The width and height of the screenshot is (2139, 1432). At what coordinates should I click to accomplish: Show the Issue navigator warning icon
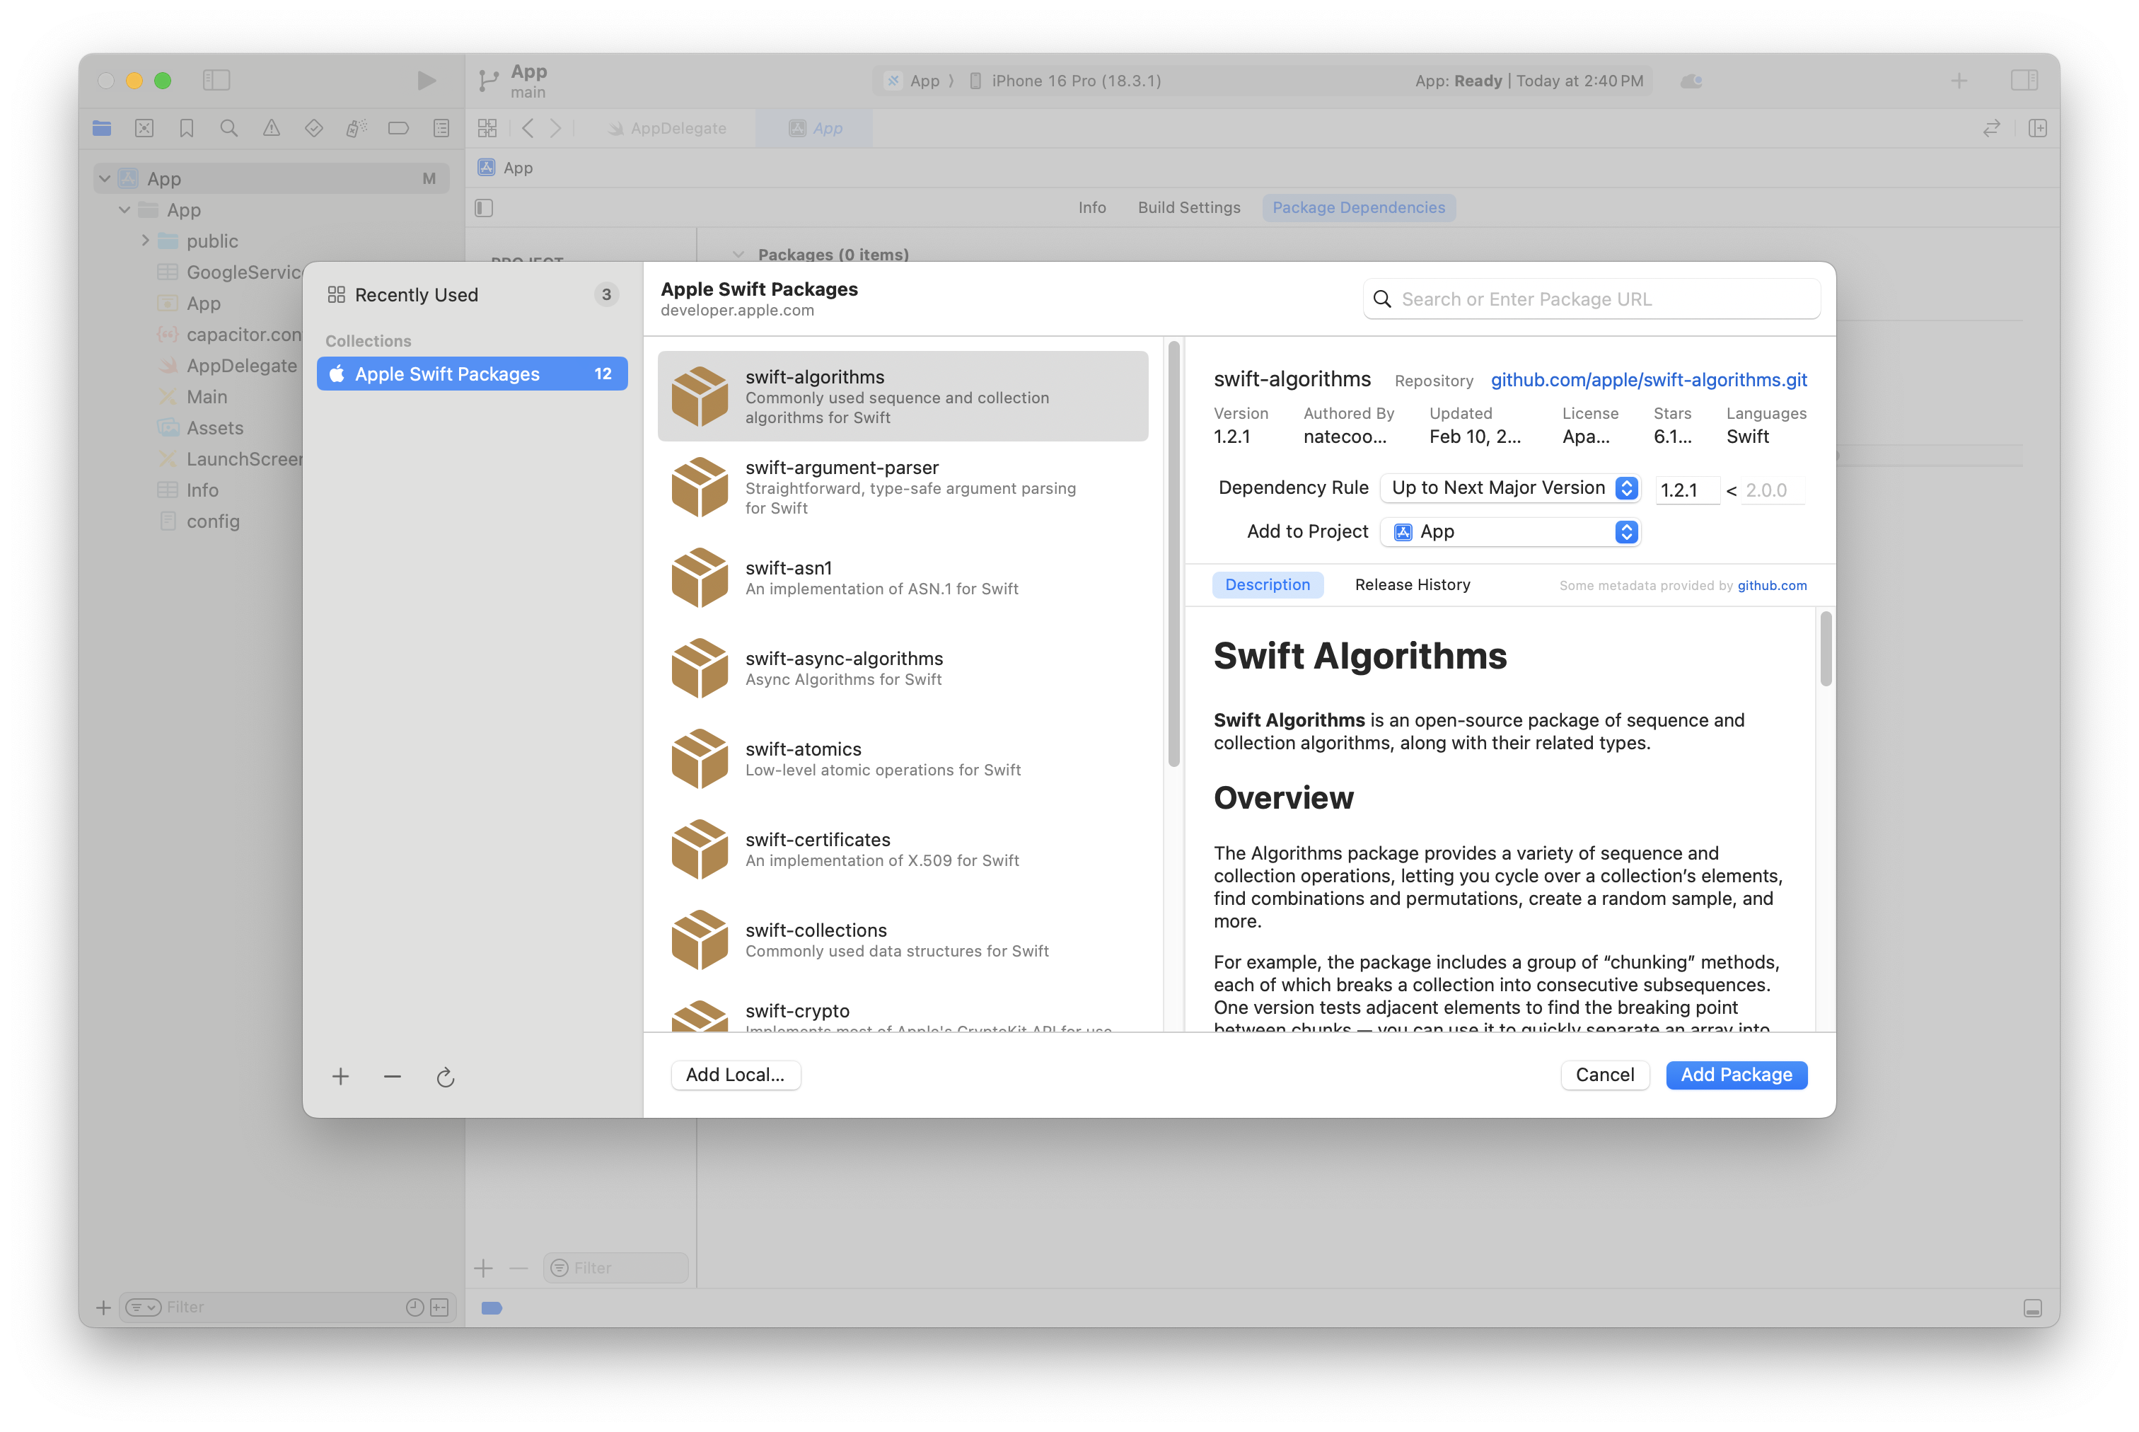(271, 128)
